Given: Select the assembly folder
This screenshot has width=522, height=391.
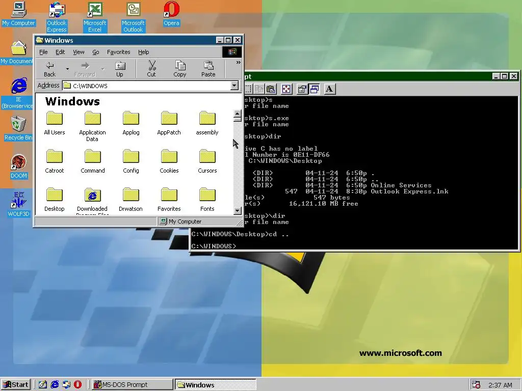Looking at the screenshot, I should point(207,123).
